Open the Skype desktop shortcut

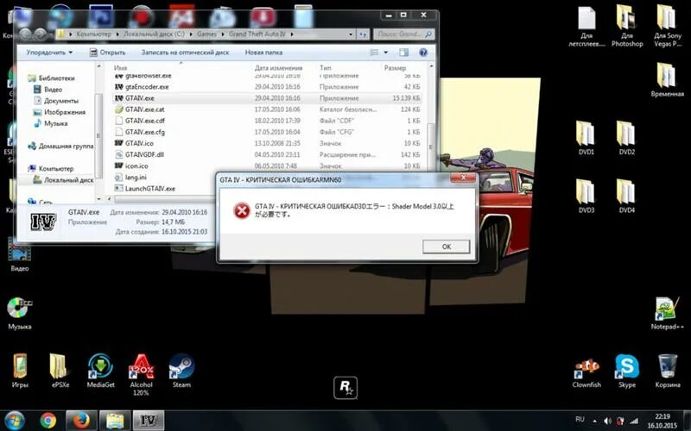click(627, 371)
